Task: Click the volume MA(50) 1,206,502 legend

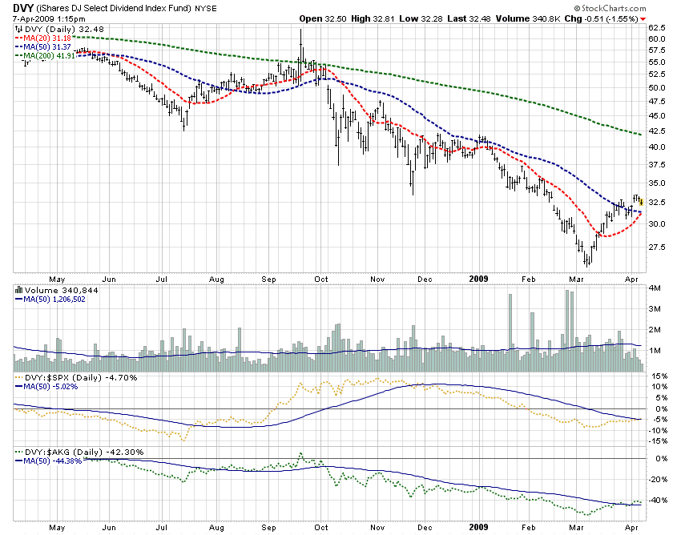Action: click(x=50, y=300)
